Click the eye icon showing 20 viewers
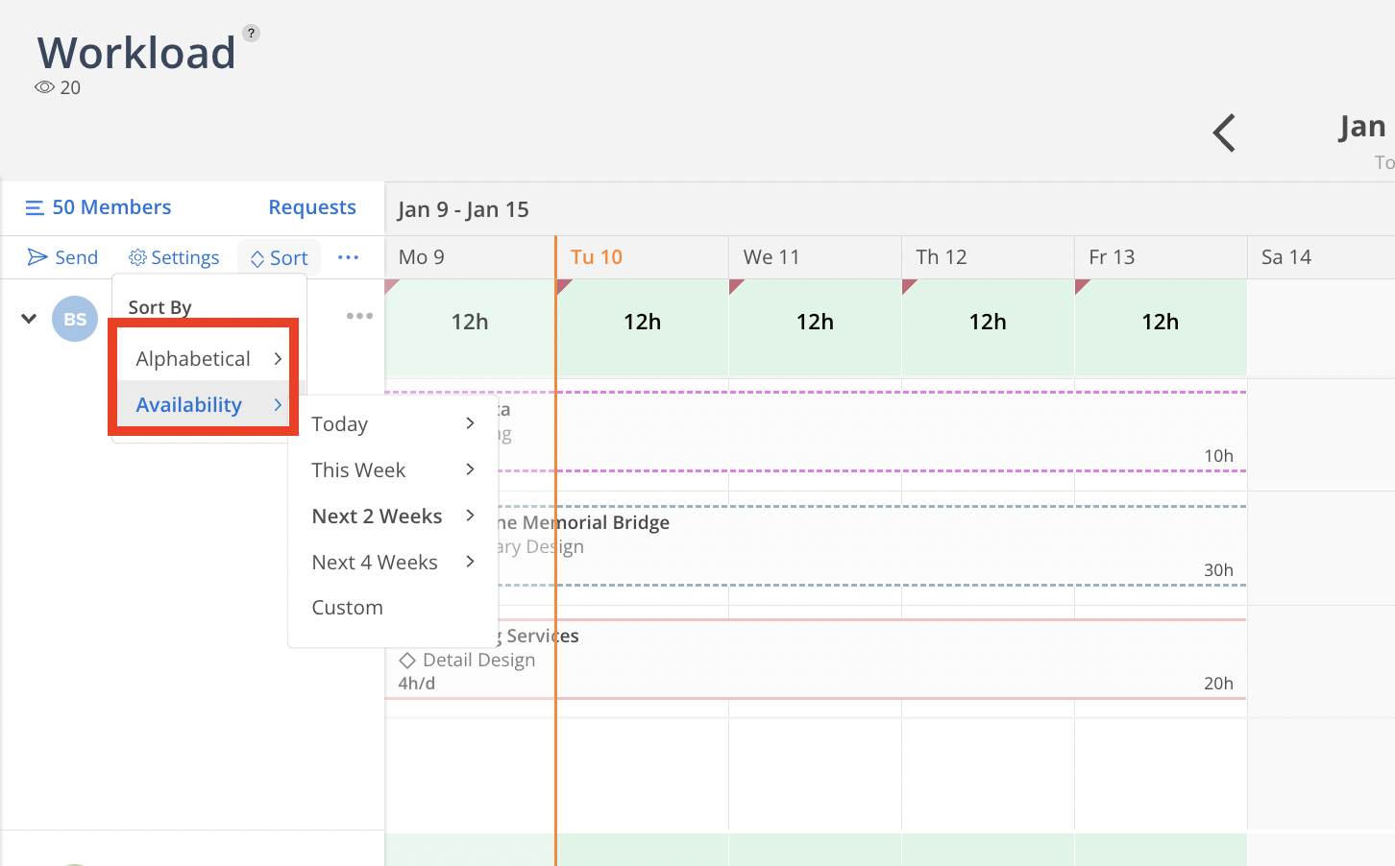 click(43, 86)
